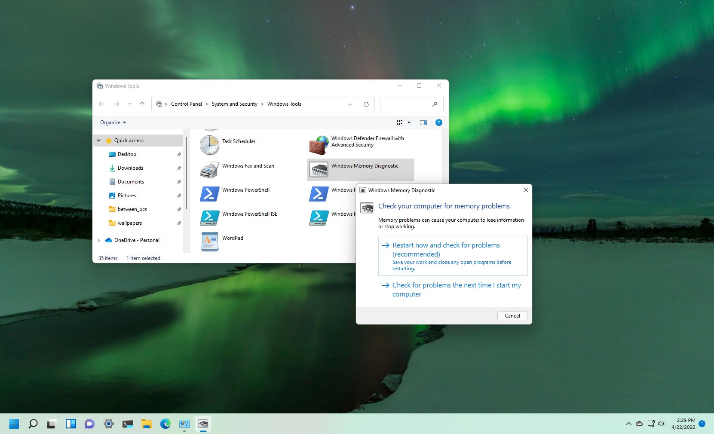Expand System and Security breadcrumb chevron
Screen dimensions: 714x434
tap(262, 104)
